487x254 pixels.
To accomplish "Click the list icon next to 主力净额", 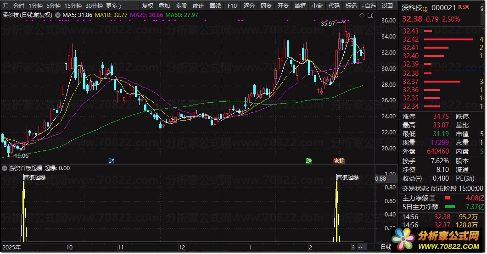I will coord(432,198).
